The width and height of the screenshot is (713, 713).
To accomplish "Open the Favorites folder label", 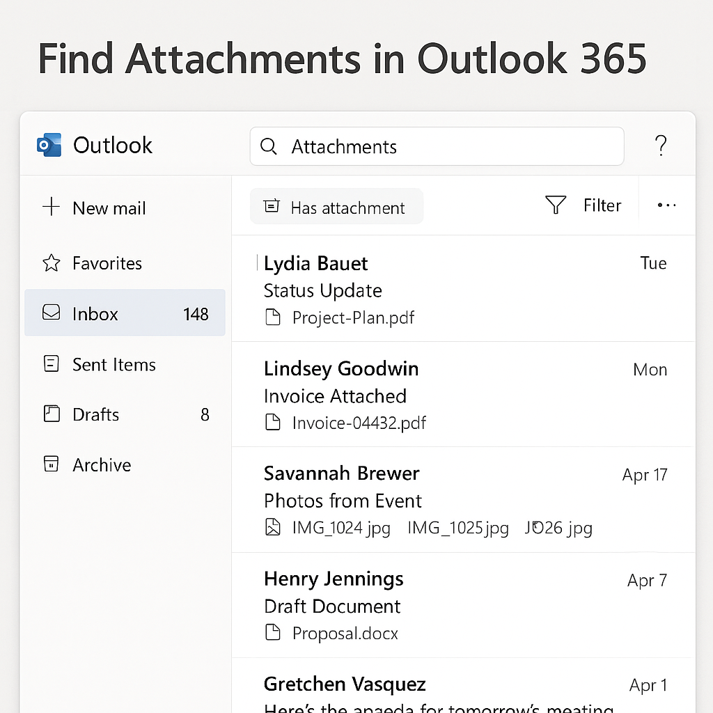I will coord(107,263).
